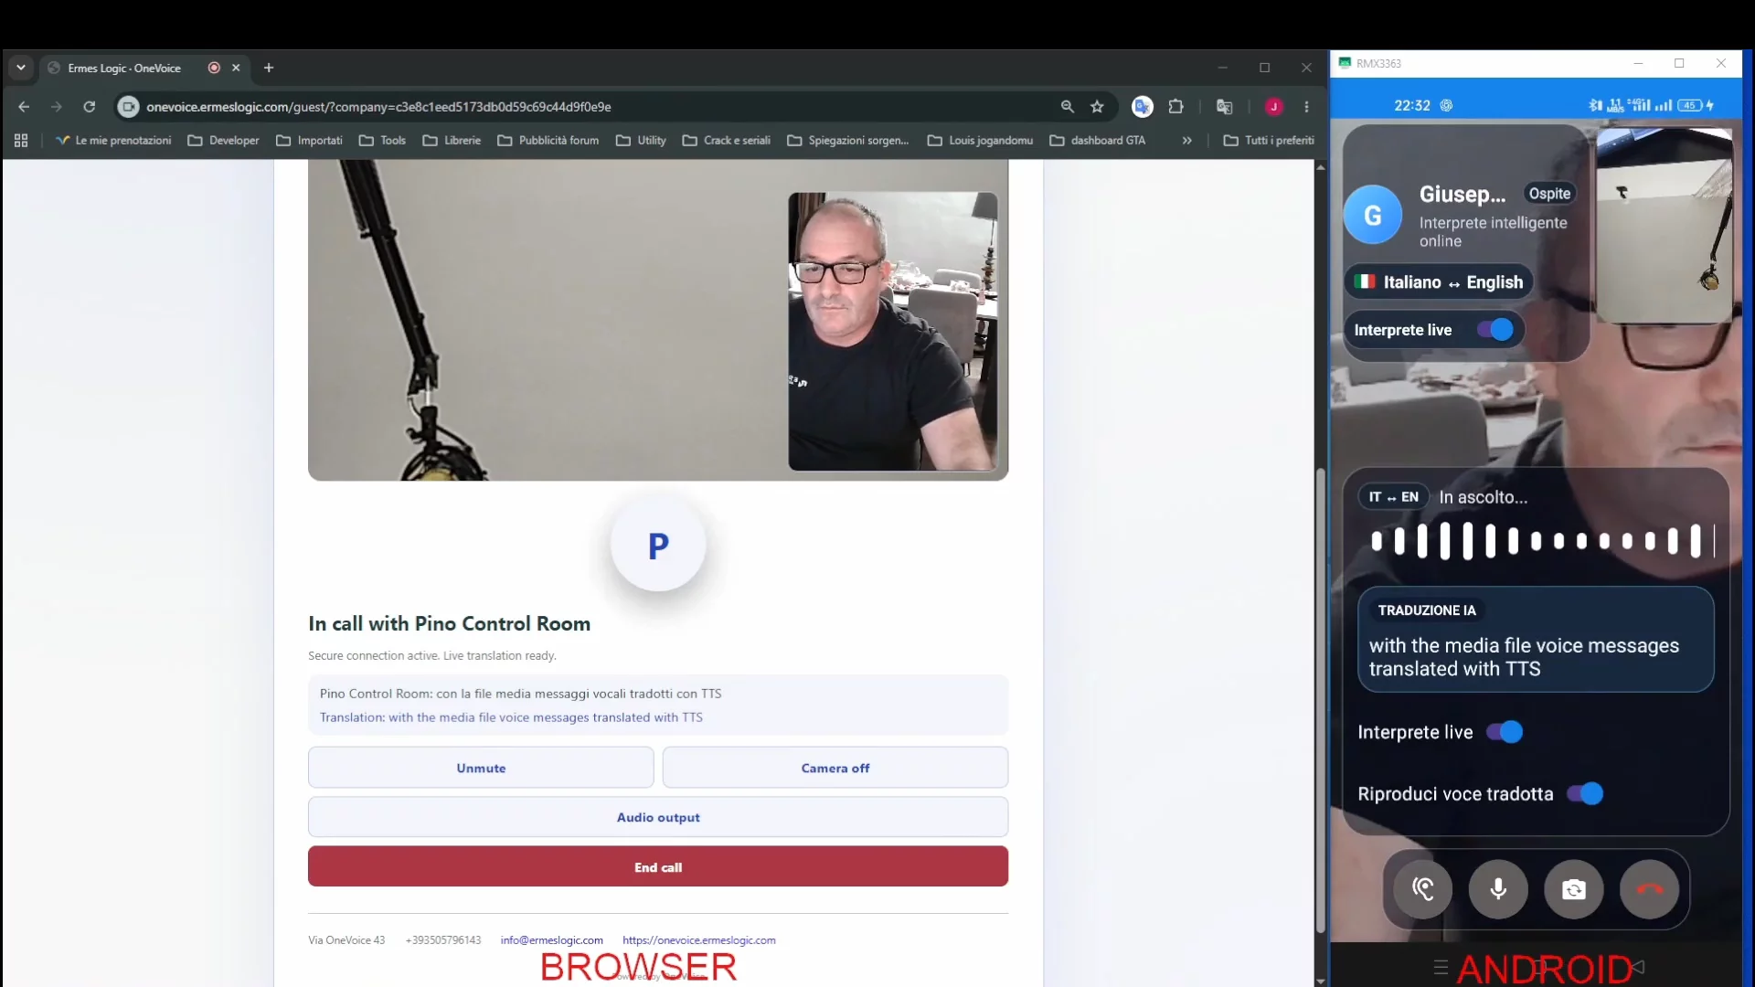1755x987 pixels.
Task: Toggle Riproduci voce tradotta switch
Action: click(x=1585, y=794)
